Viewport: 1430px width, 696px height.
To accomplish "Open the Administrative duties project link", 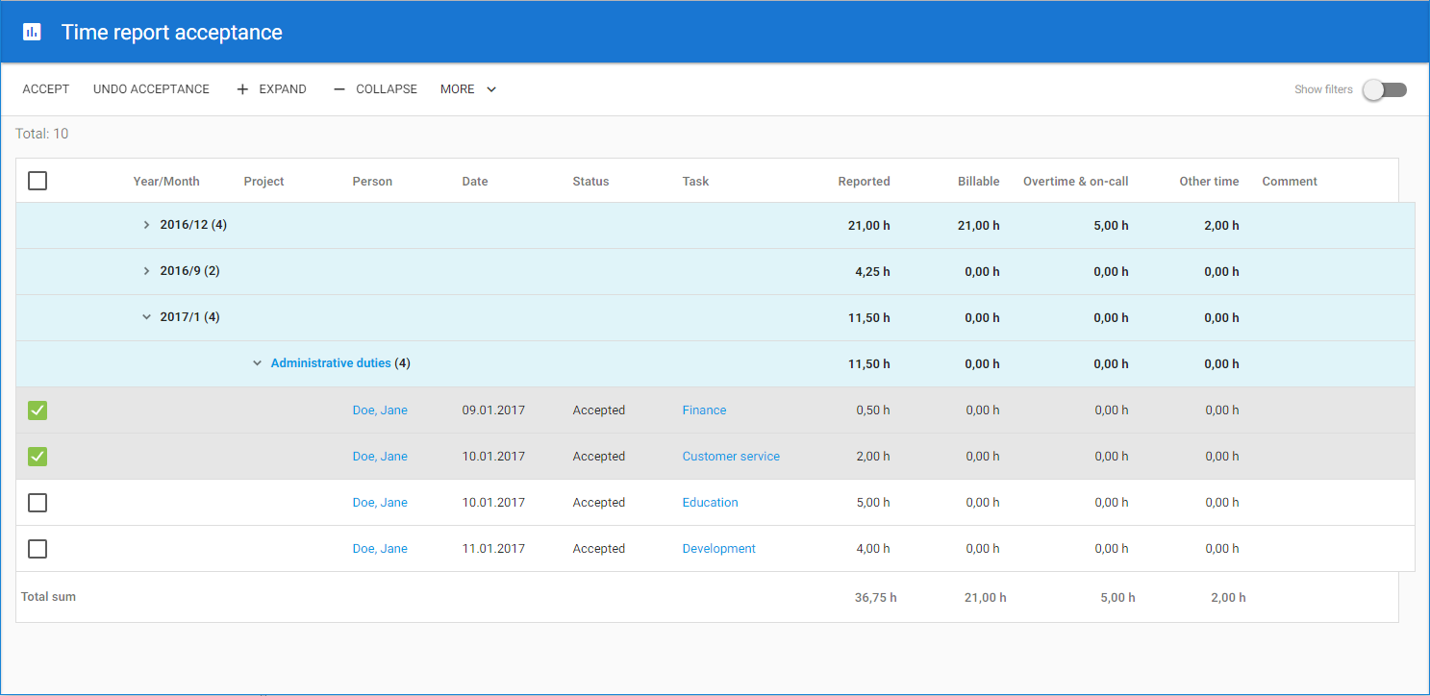I will pyautogui.click(x=331, y=363).
